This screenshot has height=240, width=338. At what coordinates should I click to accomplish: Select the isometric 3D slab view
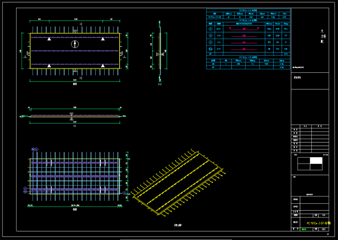tap(178, 183)
